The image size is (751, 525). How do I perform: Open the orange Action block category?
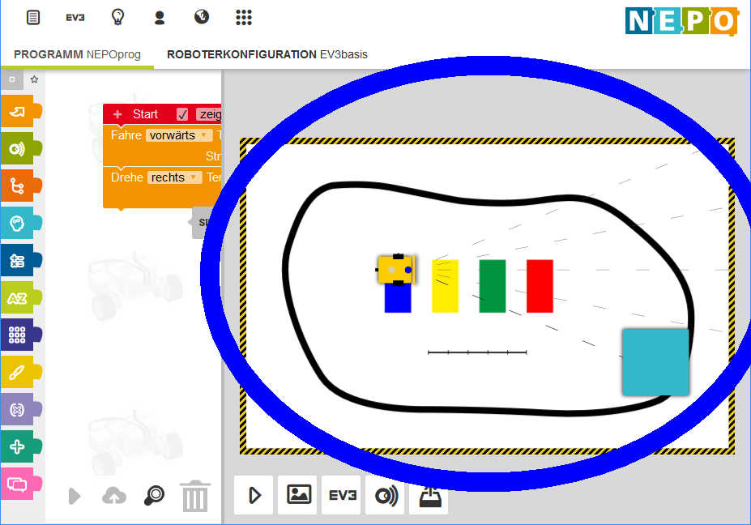(20, 111)
